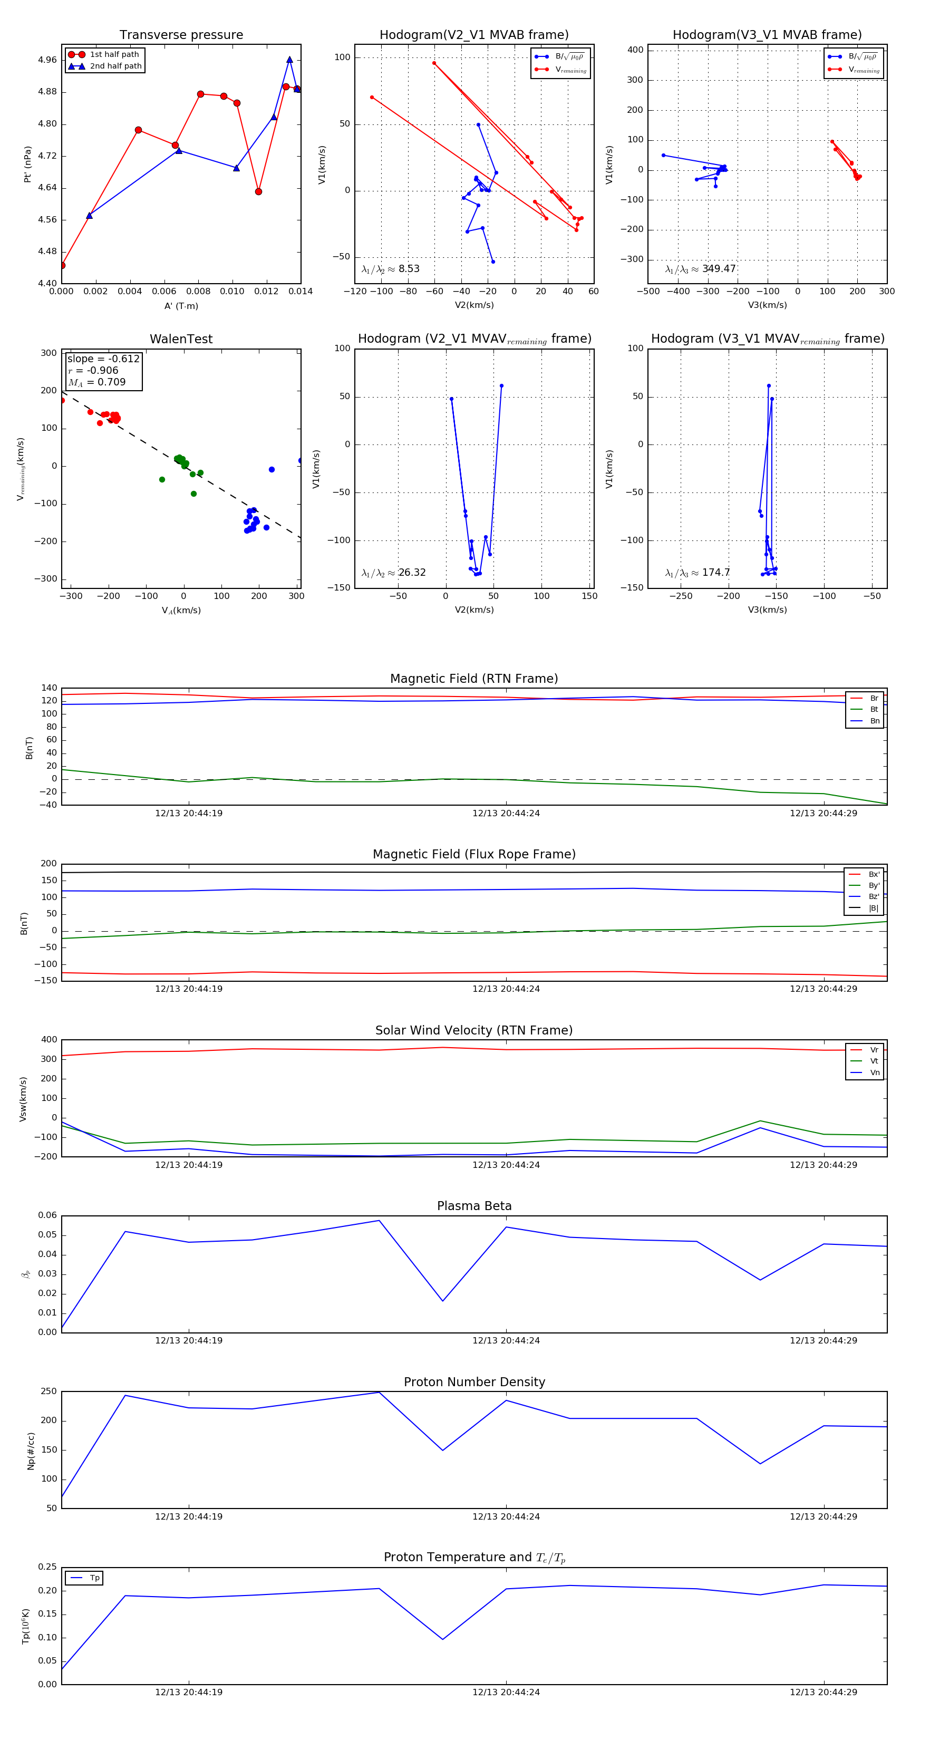
Task: Select the 'Bt' legend entry
Action: 865,710
